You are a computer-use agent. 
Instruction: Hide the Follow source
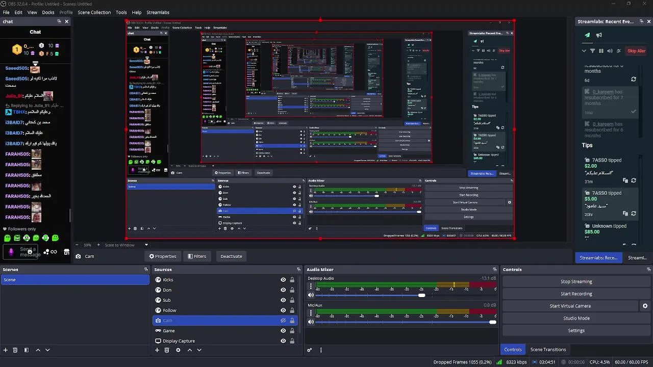283,310
